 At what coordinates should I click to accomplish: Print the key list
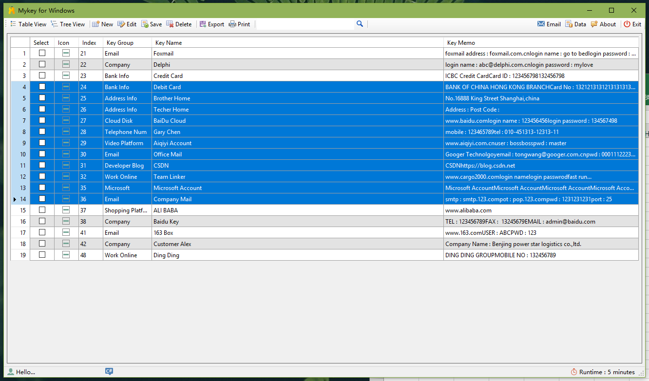tap(239, 24)
